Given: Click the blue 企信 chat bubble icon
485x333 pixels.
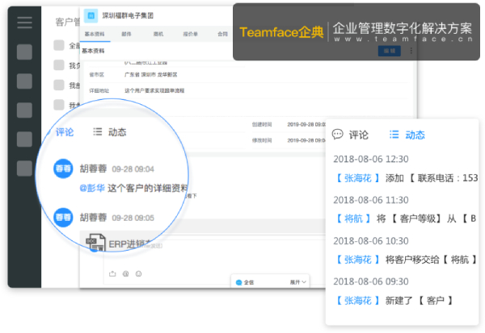Looking at the screenshot, I should 238,282.
